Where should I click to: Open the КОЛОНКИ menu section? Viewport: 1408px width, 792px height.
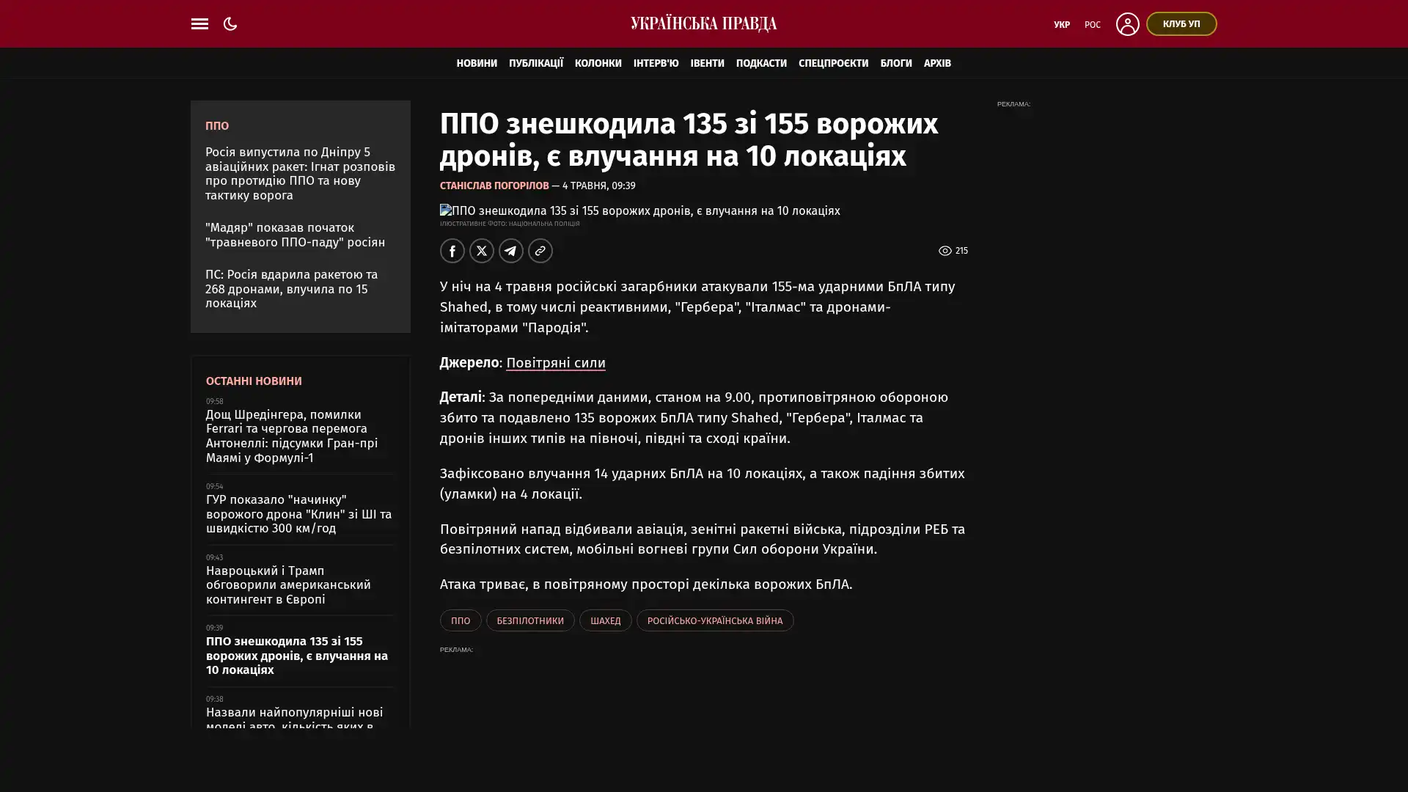pyautogui.click(x=598, y=63)
